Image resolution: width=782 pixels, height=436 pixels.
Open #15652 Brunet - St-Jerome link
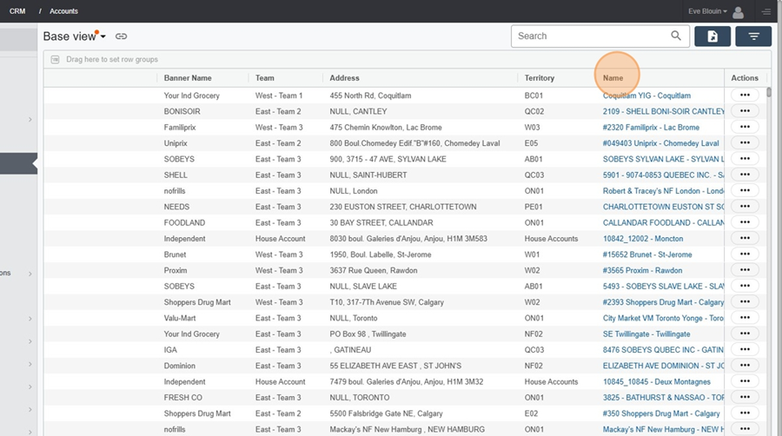click(647, 254)
